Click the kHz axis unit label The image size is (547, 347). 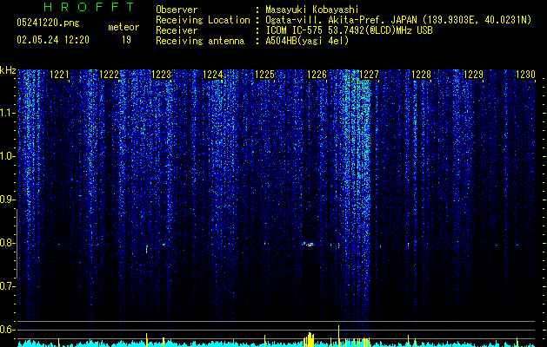(8, 70)
